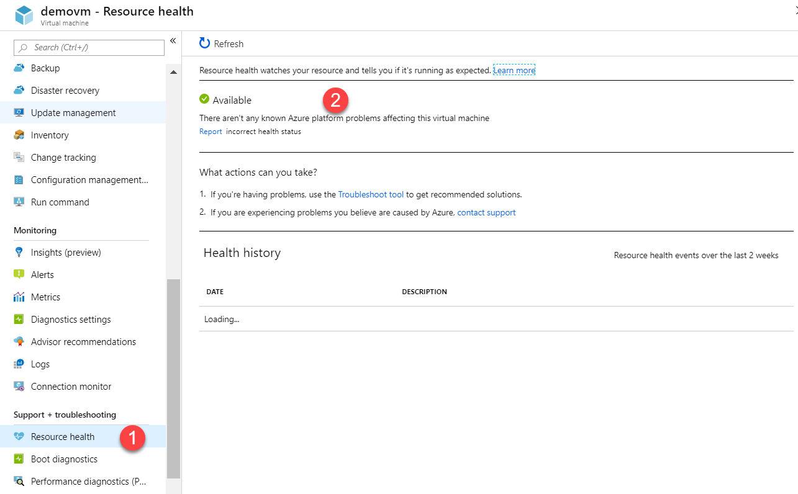Click Report incorrect health status link
The width and height of the screenshot is (798, 494).
click(211, 132)
